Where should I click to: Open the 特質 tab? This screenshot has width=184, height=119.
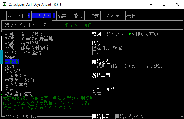94,16
